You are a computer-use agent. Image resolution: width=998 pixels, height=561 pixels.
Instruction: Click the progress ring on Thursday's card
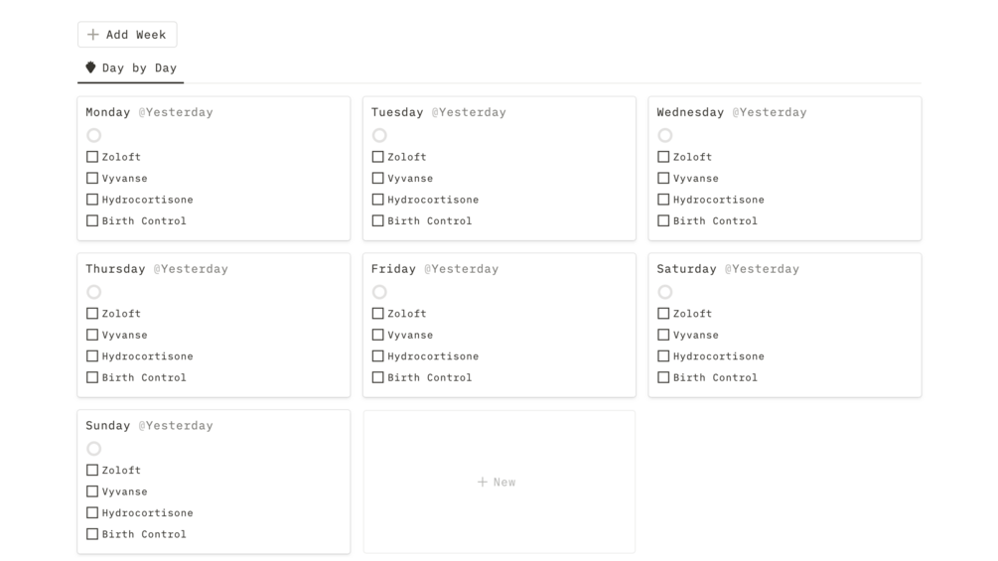coord(93,292)
